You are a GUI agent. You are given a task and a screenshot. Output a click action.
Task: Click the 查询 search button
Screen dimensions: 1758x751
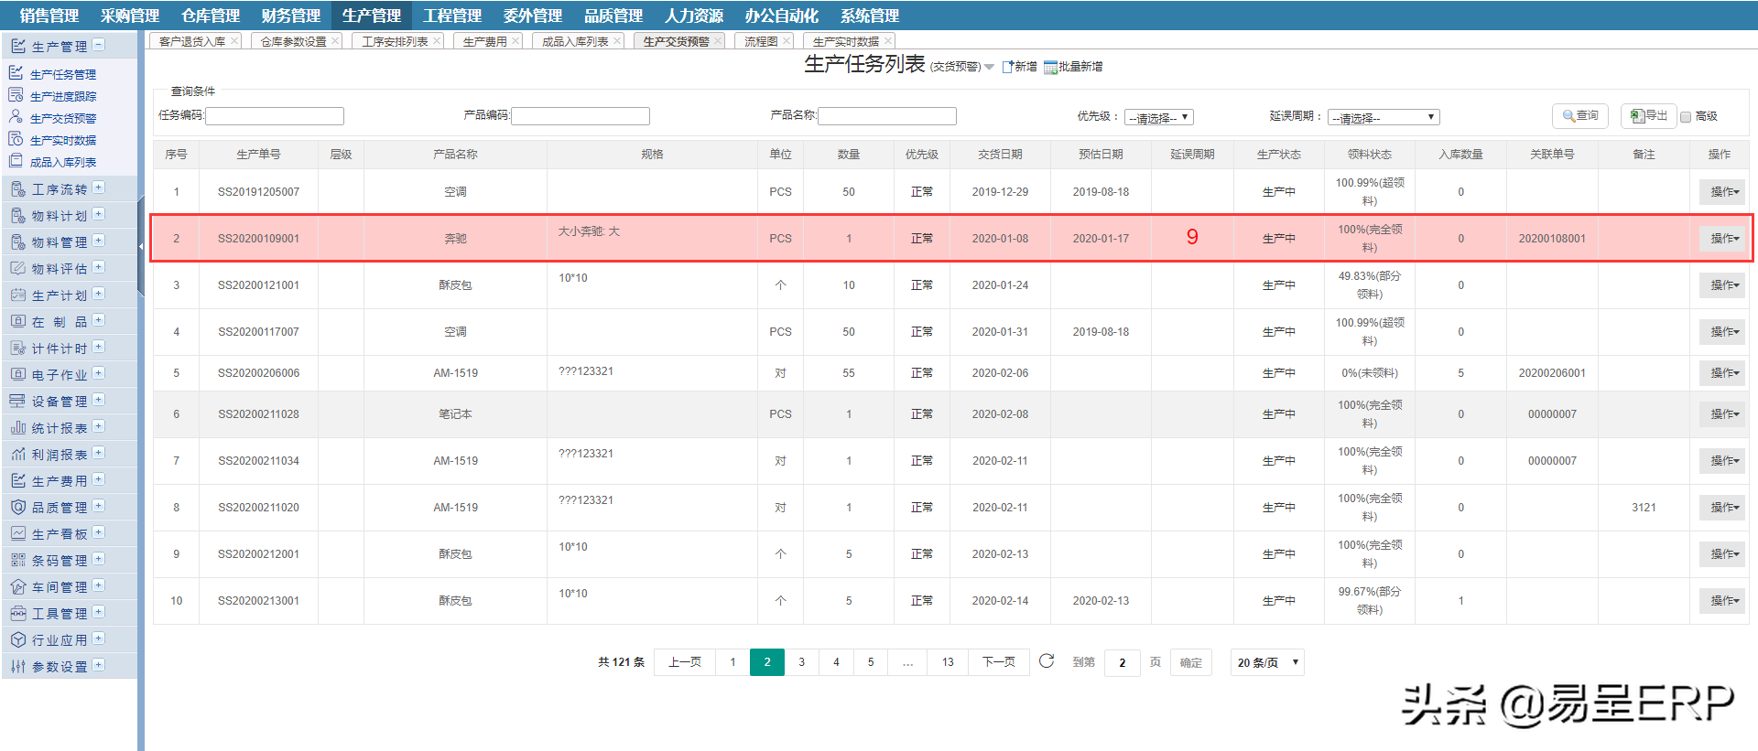(1580, 116)
